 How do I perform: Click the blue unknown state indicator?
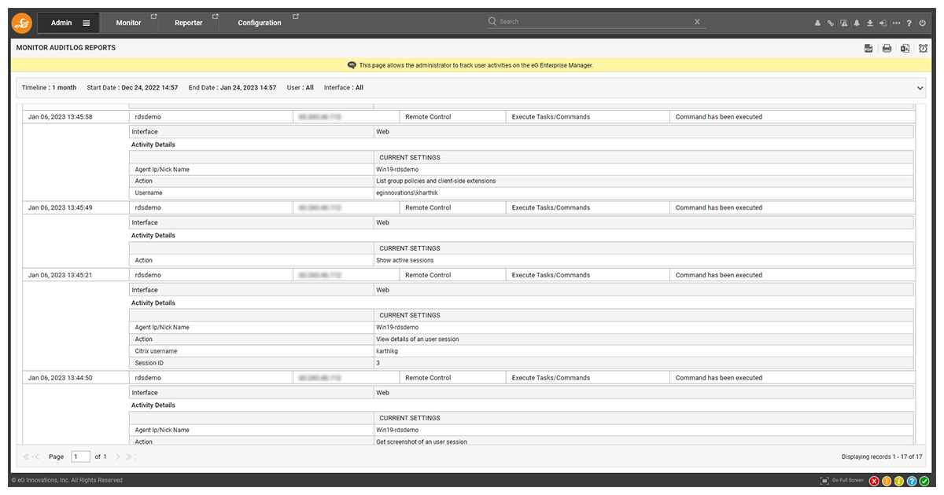tap(912, 481)
